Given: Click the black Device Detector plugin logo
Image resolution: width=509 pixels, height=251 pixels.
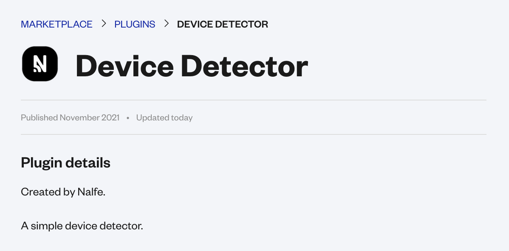Looking at the screenshot, I should (x=40, y=64).
